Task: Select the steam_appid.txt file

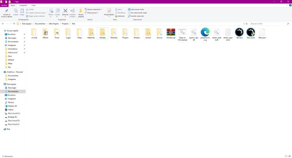Action: [228, 35]
